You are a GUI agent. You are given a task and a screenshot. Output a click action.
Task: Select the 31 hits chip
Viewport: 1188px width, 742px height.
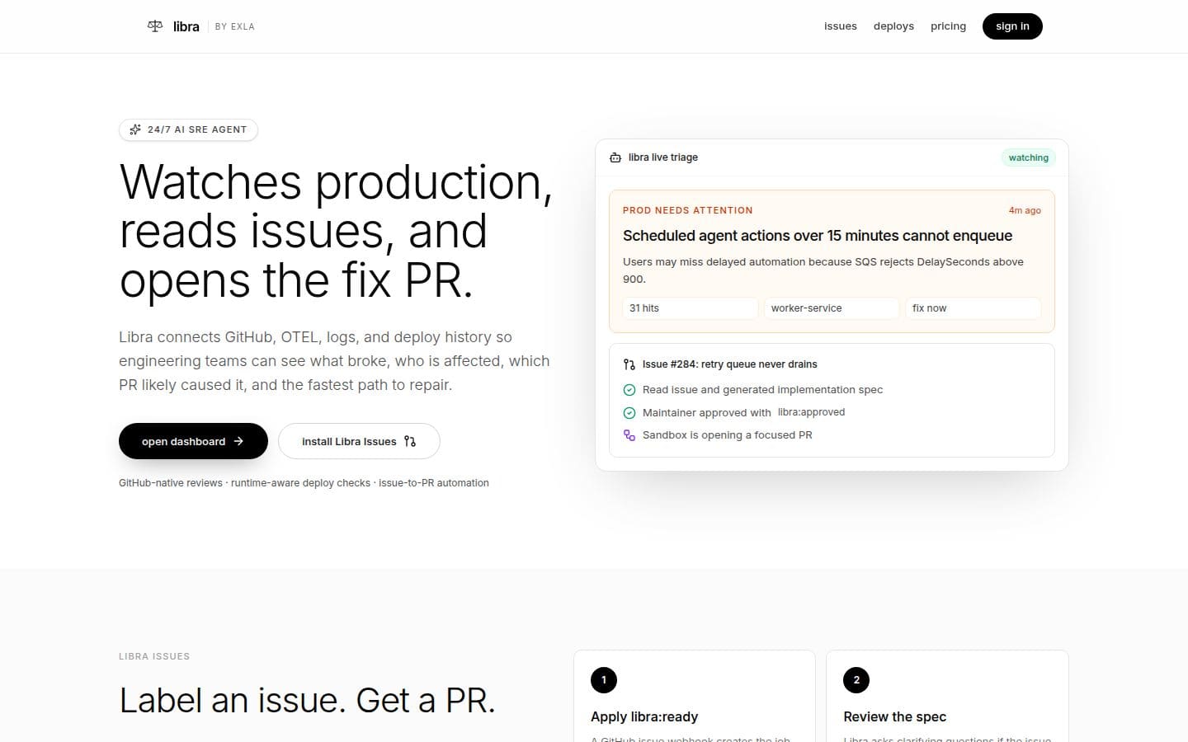690,308
